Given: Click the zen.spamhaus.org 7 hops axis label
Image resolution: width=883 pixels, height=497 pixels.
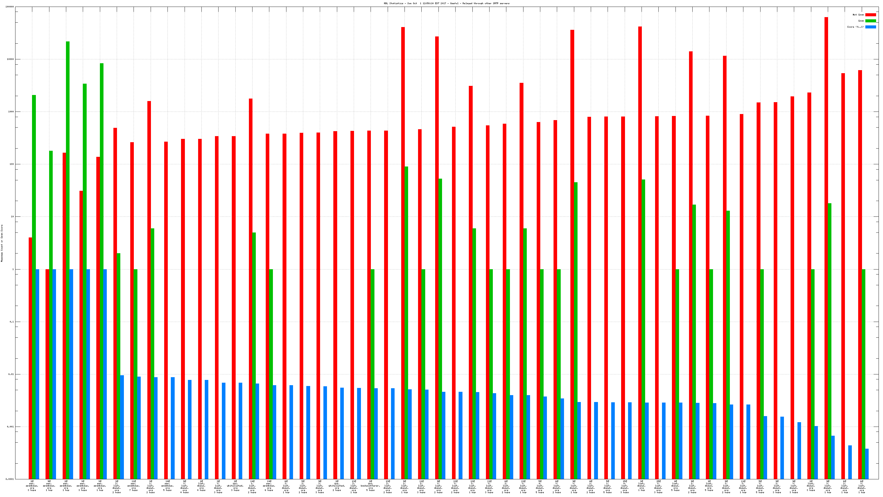Looking at the screenshot, I should point(133,486).
